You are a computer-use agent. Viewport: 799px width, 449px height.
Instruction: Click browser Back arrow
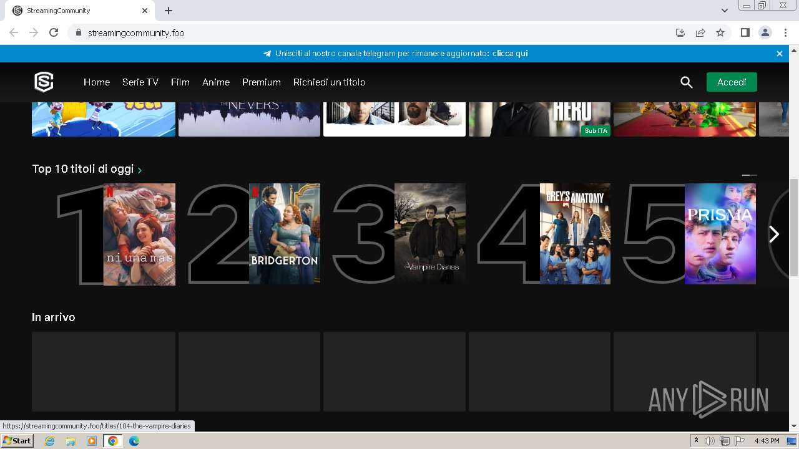(x=14, y=32)
